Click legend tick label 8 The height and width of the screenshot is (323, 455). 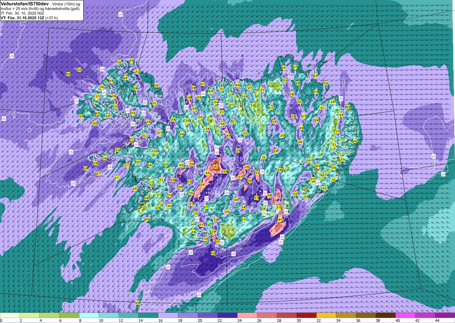(81, 321)
